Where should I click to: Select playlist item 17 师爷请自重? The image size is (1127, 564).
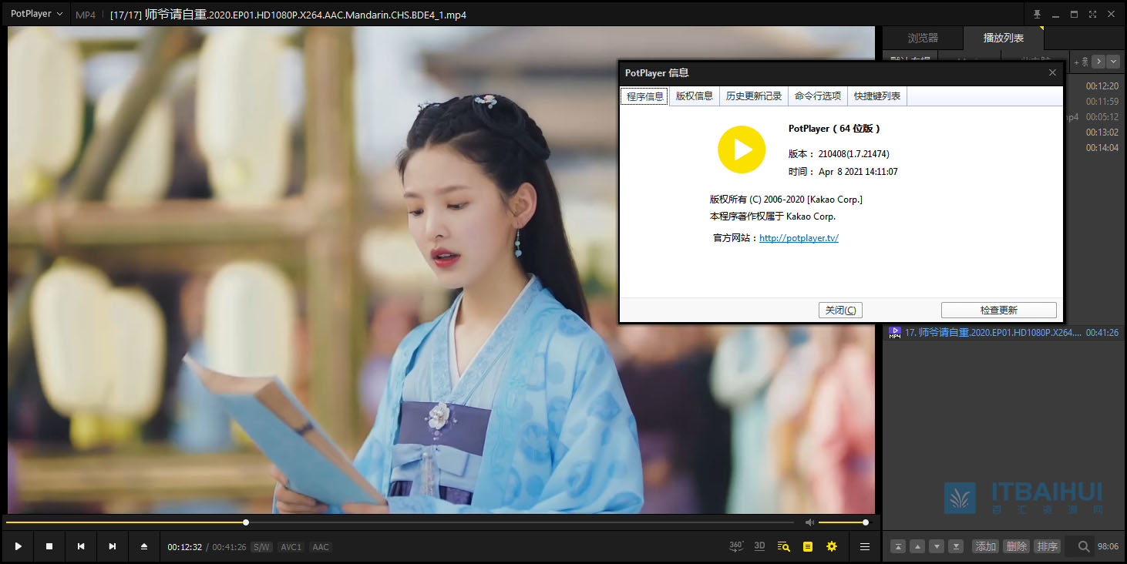[1004, 333]
